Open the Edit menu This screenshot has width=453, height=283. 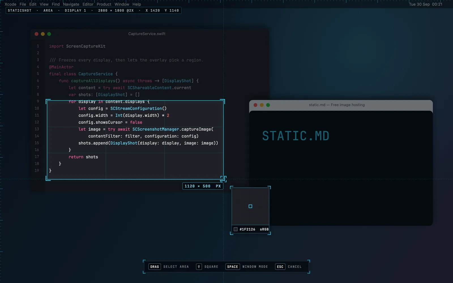click(33, 4)
